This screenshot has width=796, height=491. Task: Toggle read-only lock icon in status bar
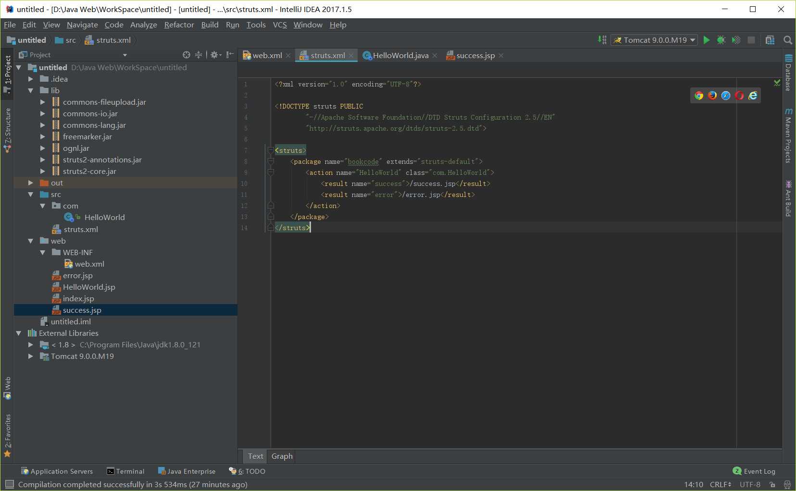tap(772, 485)
